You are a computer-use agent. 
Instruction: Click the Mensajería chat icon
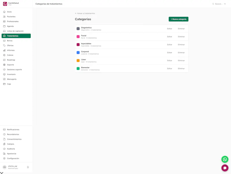pos(4,79)
